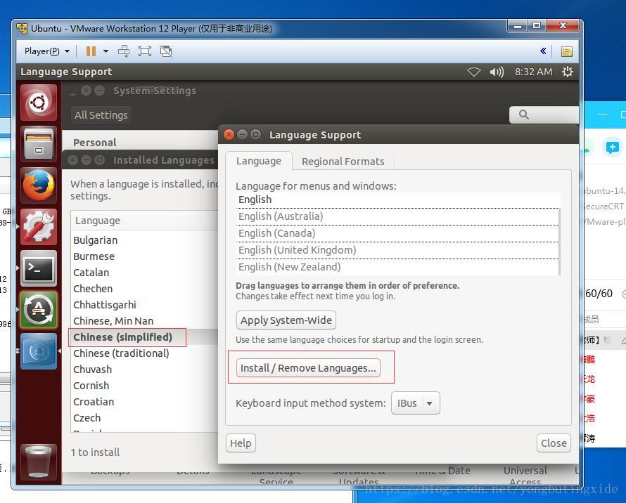The height and width of the screenshot is (503, 626).
Task: Click the Close button in Language Support
Action: click(x=554, y=443)
